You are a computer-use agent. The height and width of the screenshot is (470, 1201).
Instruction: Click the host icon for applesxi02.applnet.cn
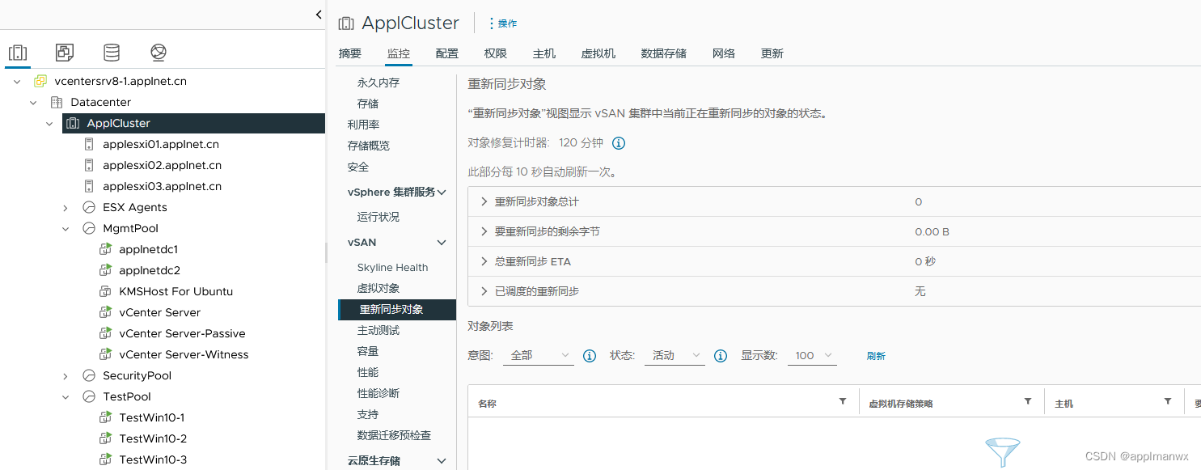click(x=89, y=165)
